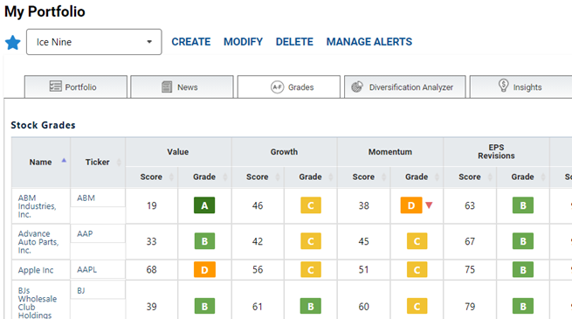
Task: Click Advance Auto Parts Growth score 42
Action: (258, 241)
